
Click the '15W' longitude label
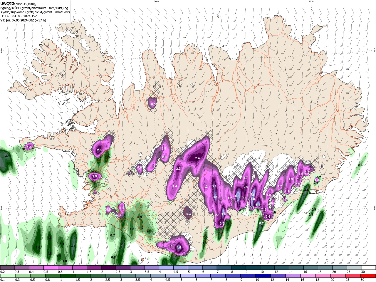tap(311, 1)
